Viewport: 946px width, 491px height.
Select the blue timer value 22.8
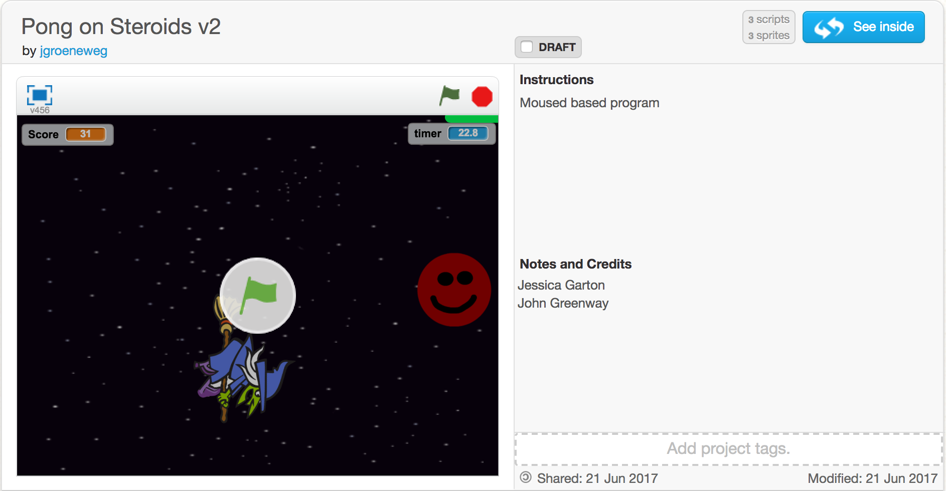coord(467,133)
